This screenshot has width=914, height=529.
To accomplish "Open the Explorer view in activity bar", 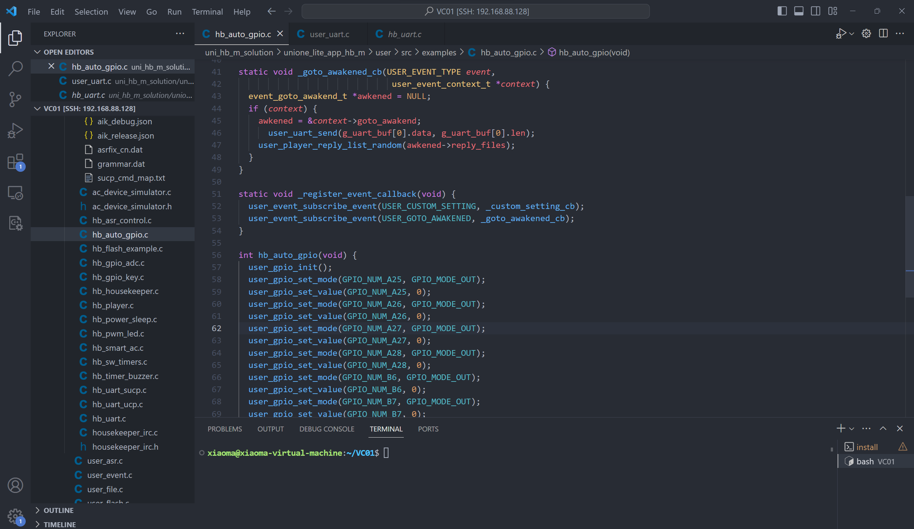I will click(15, 38).
